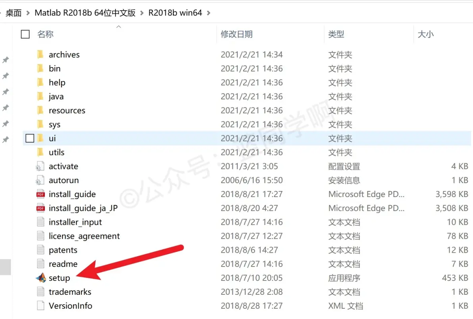This screenshot has width=473, height=319.
Task: Click date 2021/2/21 14:34 of archives
Action: coord(252,54)
